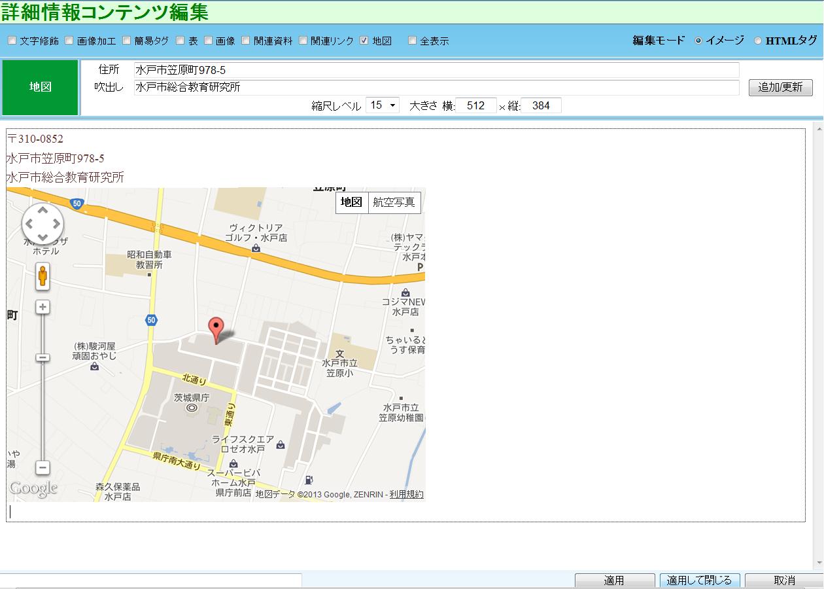
Task: Click the 県庁南大通り street label
Action: click(177, 461)
